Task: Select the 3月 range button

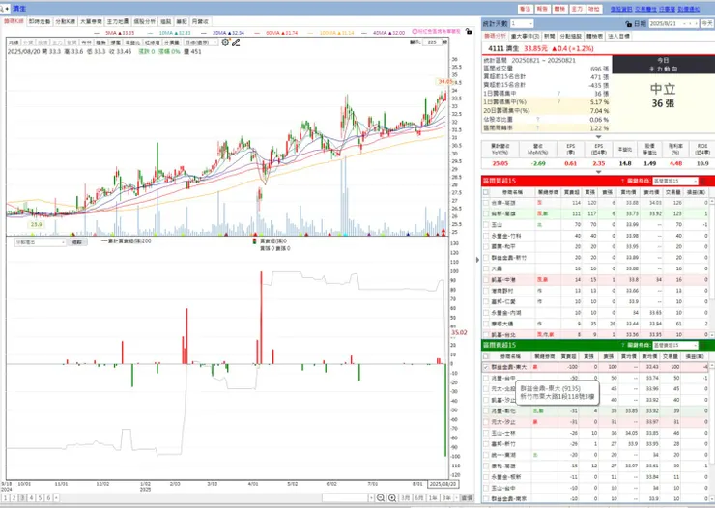Action: click(x=405, y=498)
